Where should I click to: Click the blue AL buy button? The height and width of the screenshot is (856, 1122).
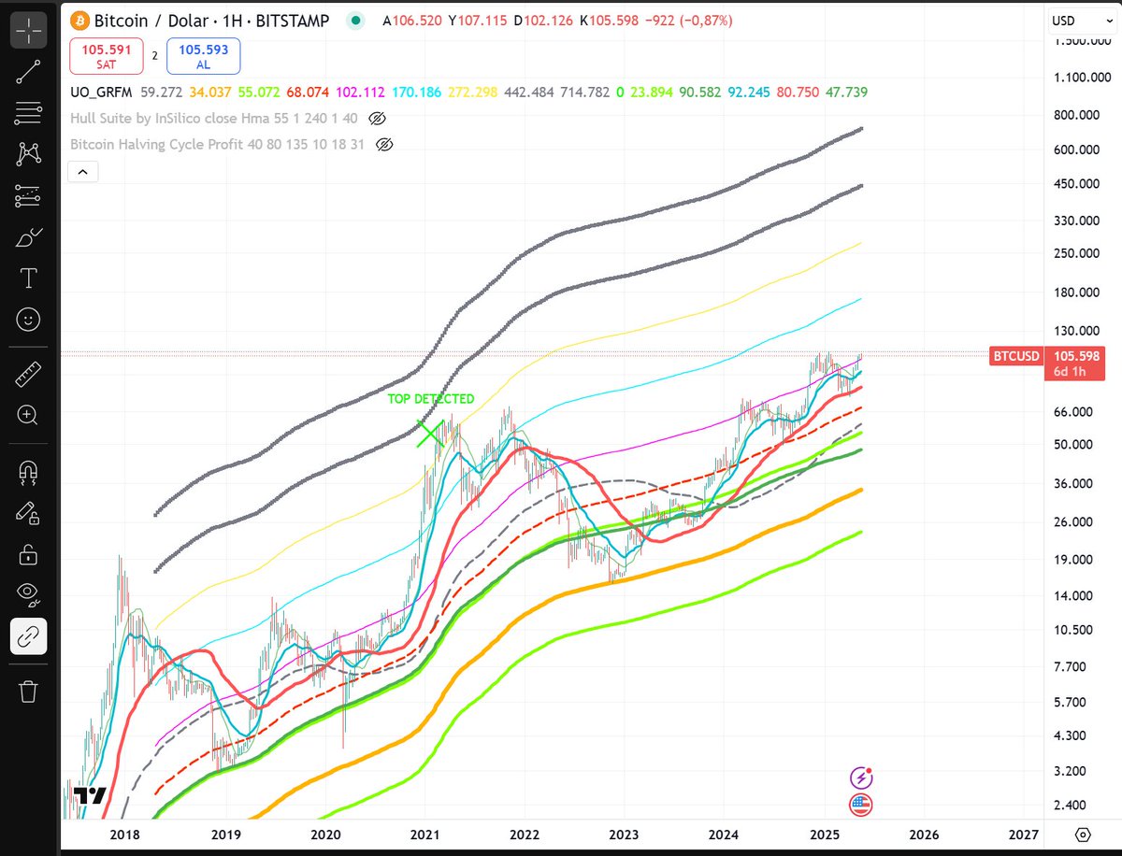point(203,56)
